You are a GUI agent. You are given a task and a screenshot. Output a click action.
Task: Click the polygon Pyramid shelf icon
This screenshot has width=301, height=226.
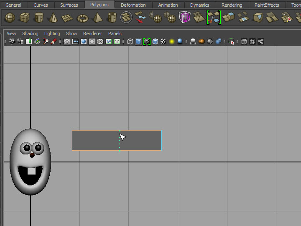tap(97, 18)
